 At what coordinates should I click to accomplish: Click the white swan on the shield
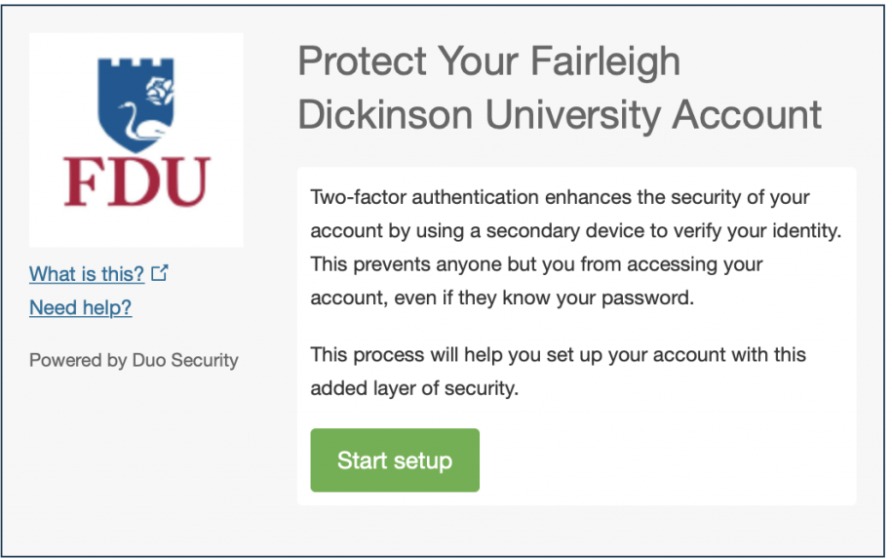[139, 121]
